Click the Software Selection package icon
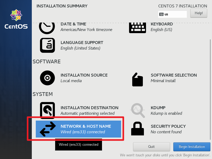The width and height of the screenshot is (212, 159). [137, 79]
